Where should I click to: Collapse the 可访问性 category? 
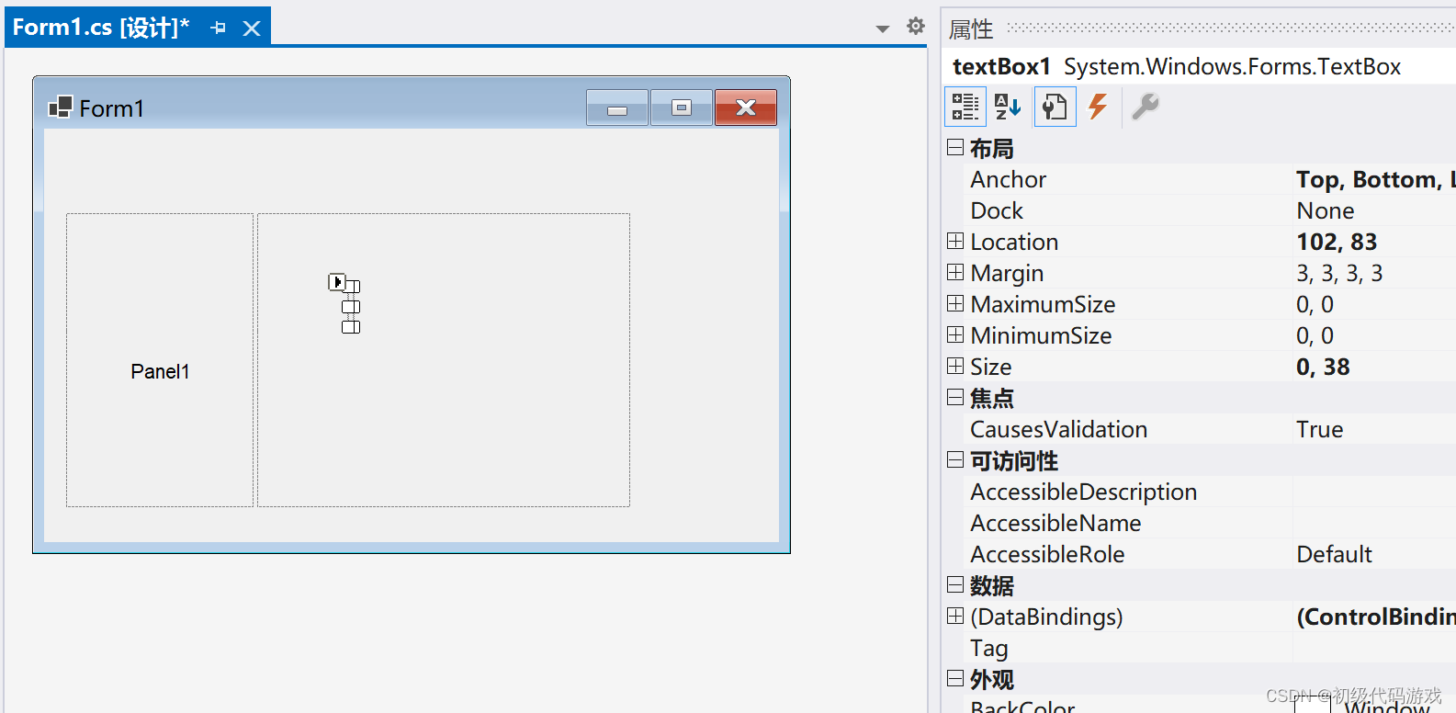point(955,460)
